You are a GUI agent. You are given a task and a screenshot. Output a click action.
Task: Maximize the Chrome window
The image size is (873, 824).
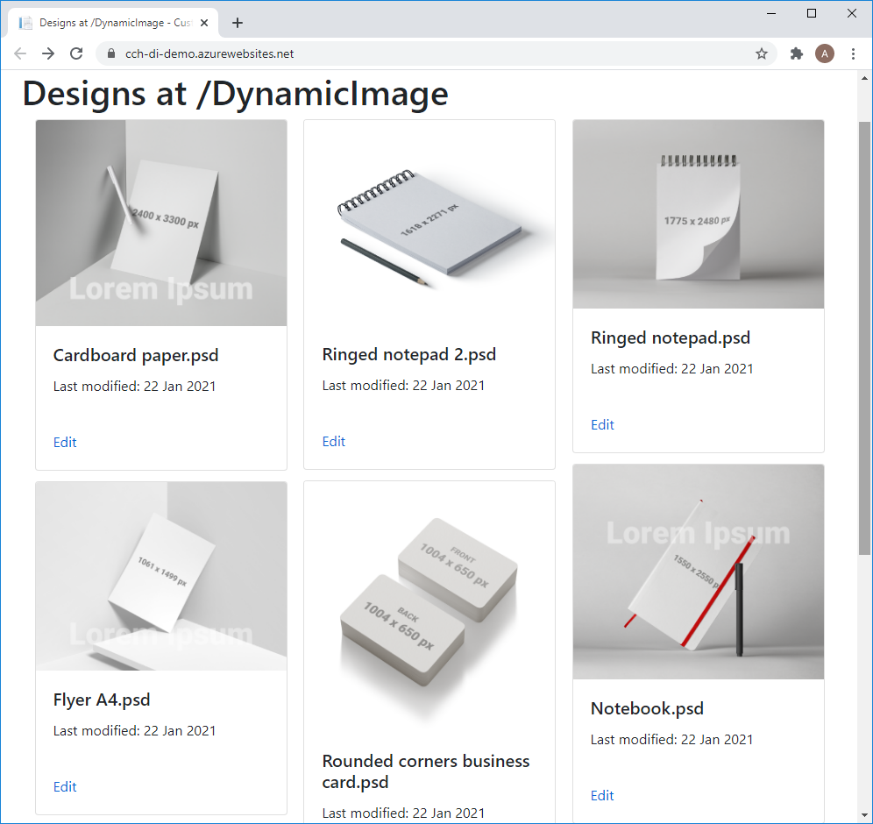click(811, 13)
